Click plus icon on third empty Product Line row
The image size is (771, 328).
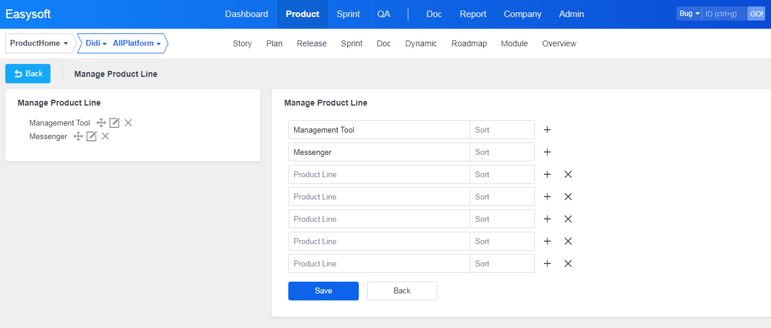pyautogui.click(x=547, y=219)
